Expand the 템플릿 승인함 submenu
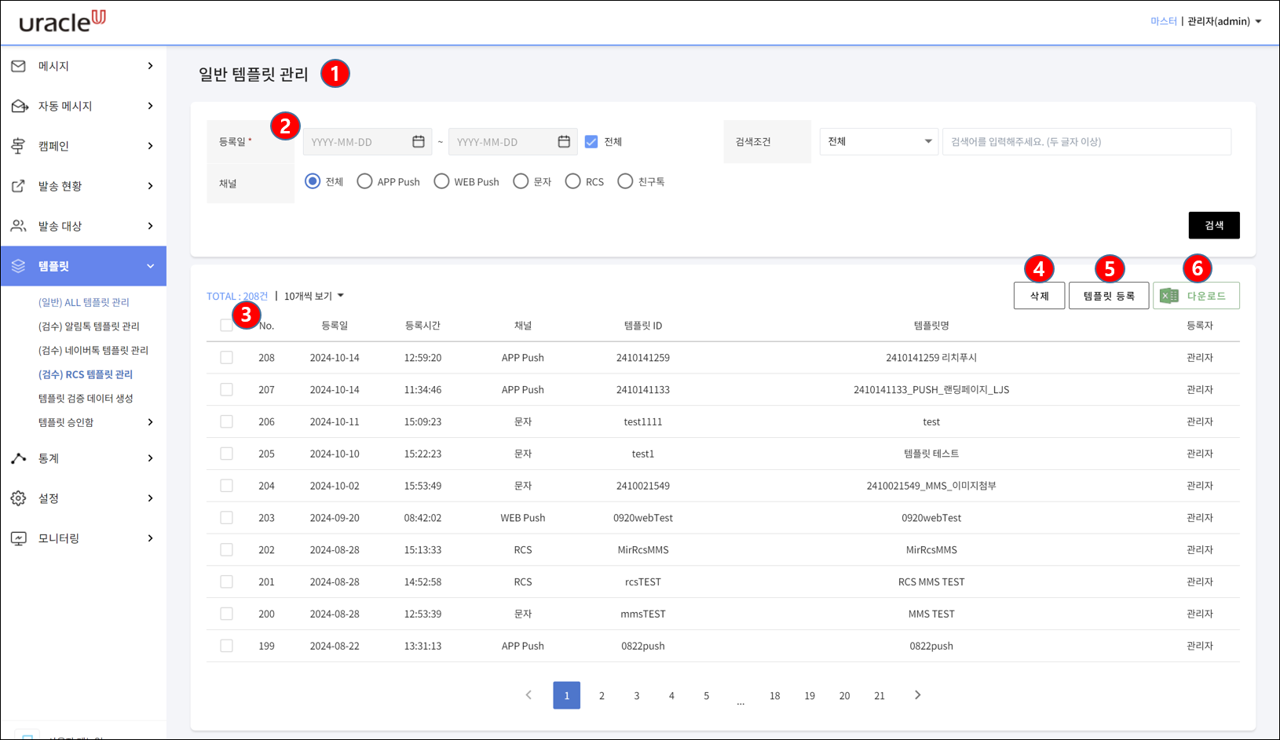The width and height of the screenshot is (1280, 740). point(150,422)
